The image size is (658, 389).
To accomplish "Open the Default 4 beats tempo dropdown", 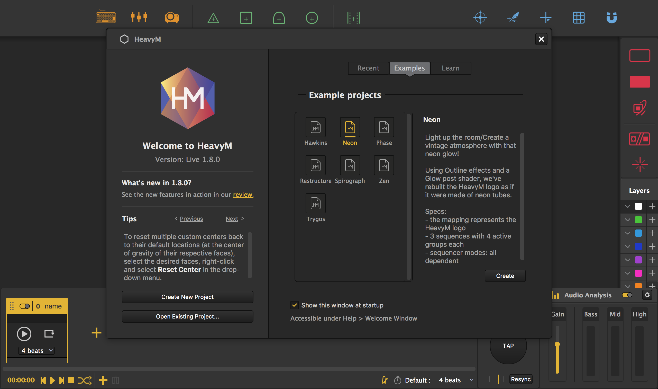I will click(471, 380).
